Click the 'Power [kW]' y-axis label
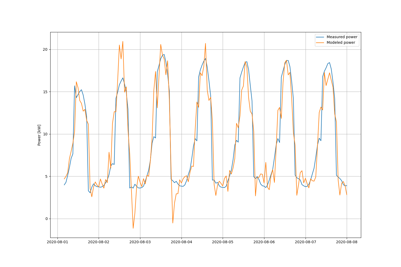401x267 pixels. tap(39, 135)
